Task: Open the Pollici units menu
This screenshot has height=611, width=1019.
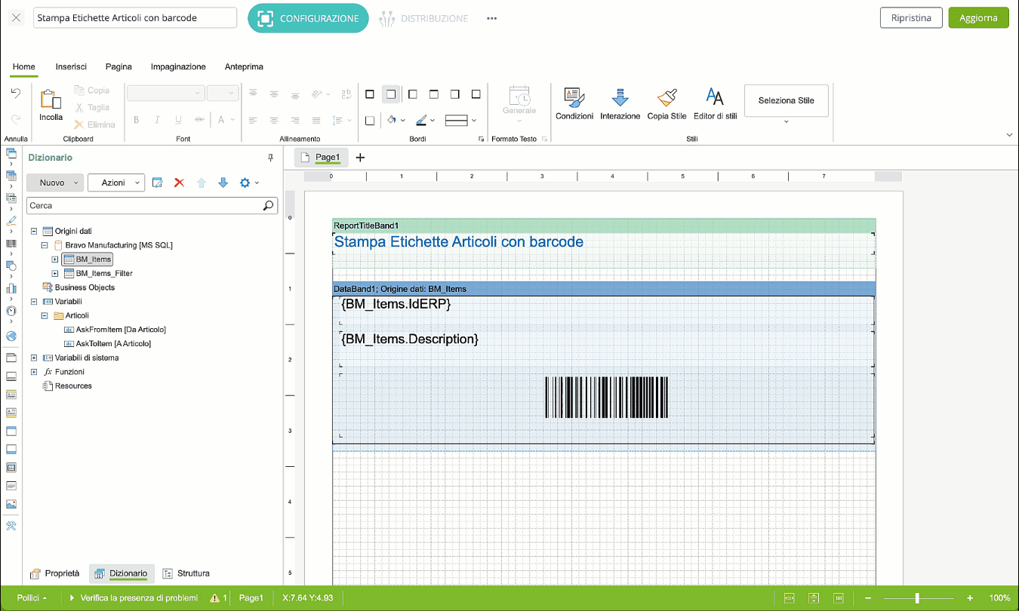Action: [x=32, y=597]
